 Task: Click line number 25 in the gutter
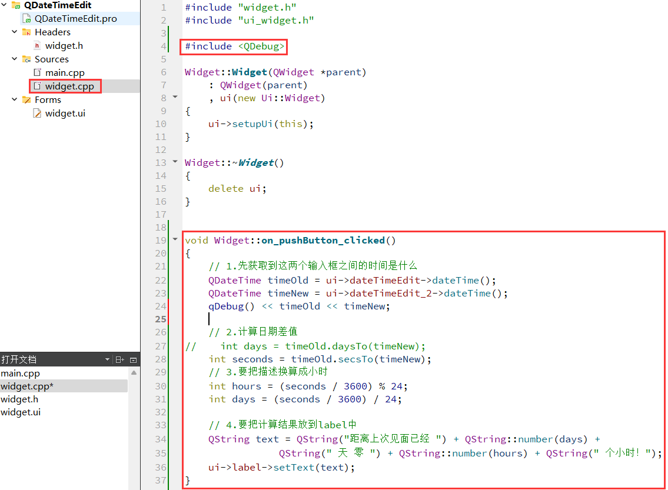(161, 319)
